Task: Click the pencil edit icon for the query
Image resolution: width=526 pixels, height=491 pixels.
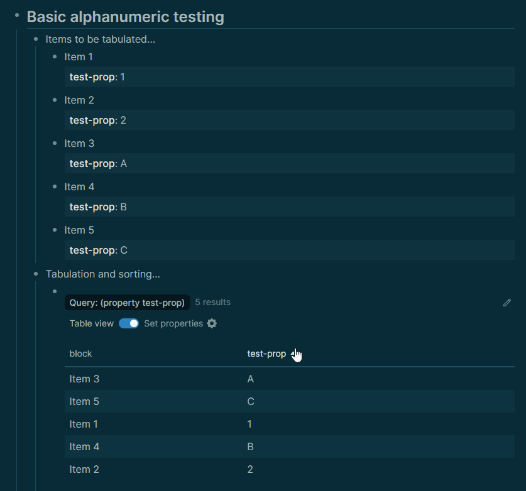Action: 507,303
